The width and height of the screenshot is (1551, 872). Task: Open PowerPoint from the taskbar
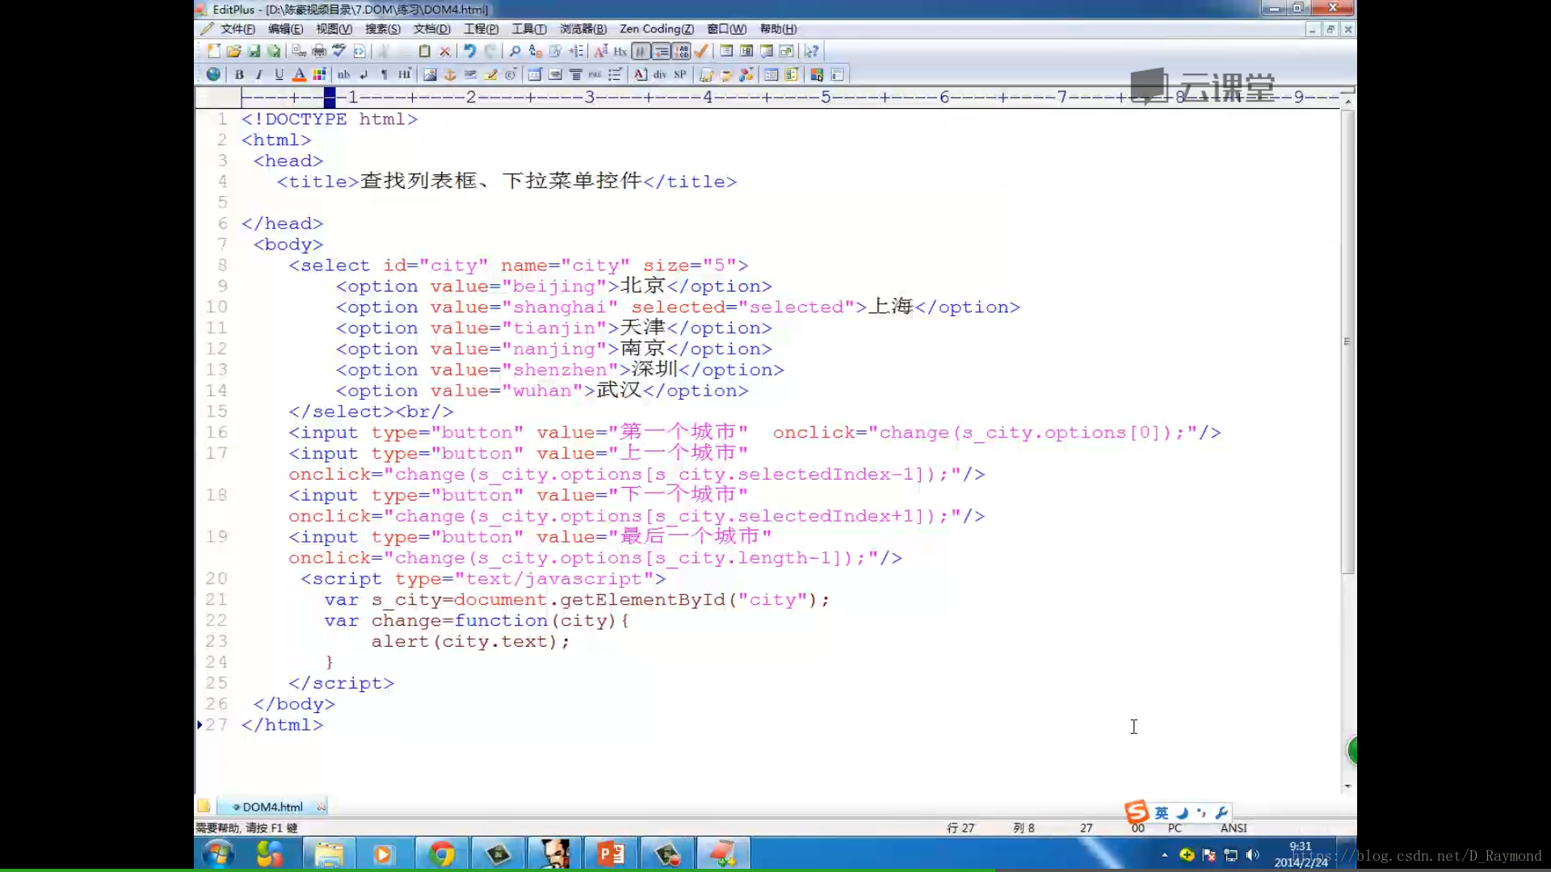click(x=611, y=853)
